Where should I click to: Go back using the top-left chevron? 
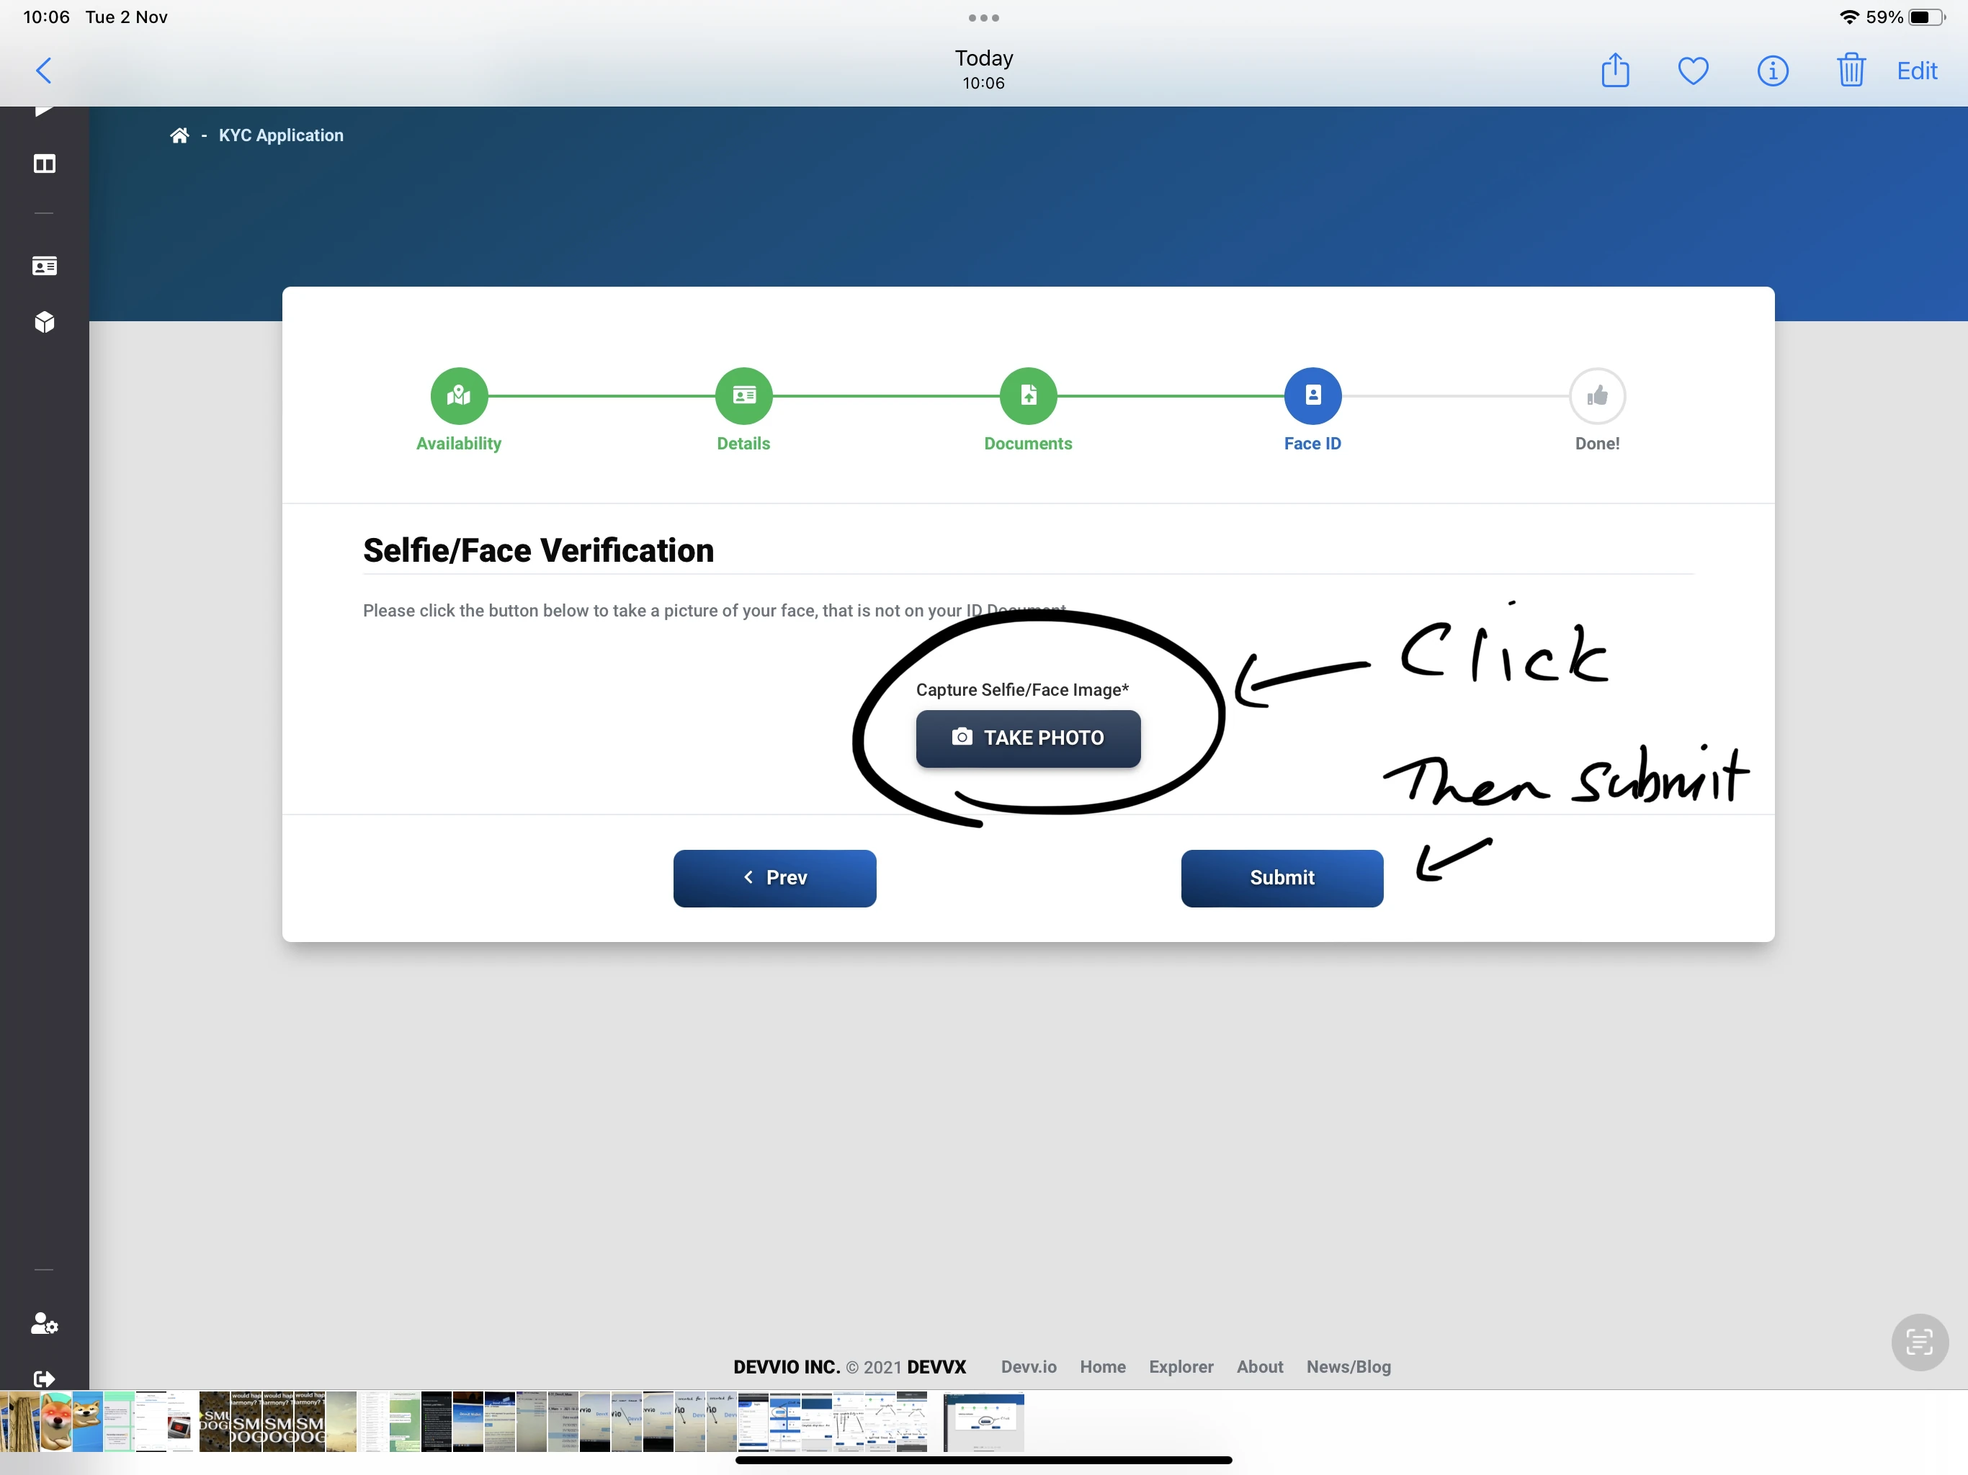point(44,71)
